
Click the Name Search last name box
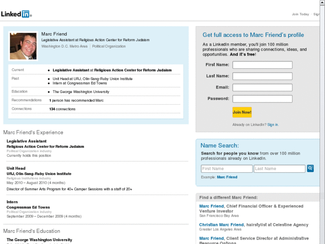click(x=279, y=169)
